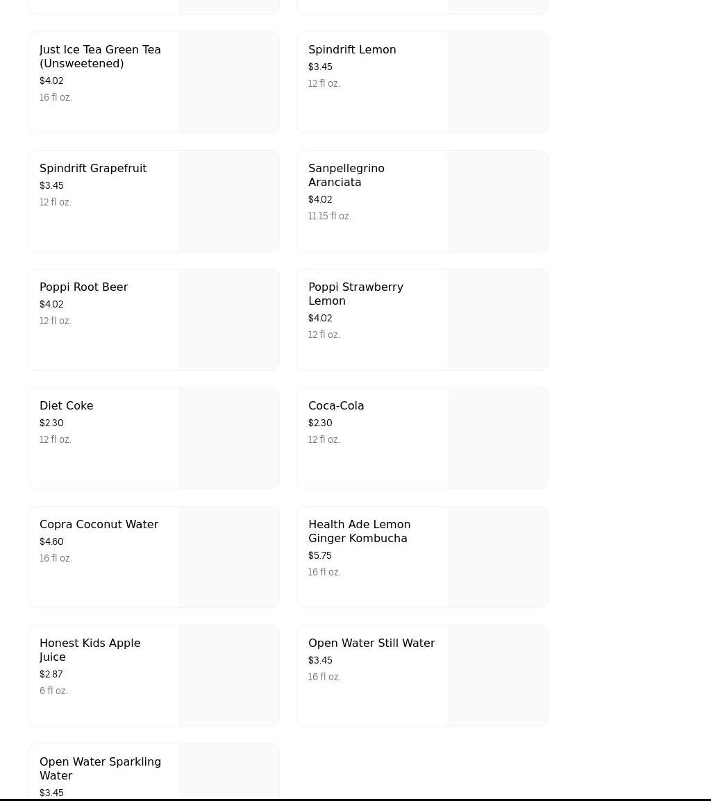Click Honest Kids Apple Juice thumbnail

click(x=228, y=676)
